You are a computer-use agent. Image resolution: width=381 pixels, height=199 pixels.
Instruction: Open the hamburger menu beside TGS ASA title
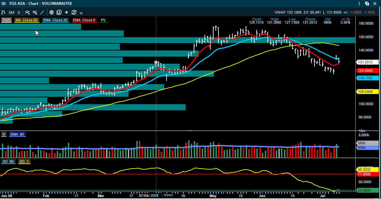(x=3, y=3)
